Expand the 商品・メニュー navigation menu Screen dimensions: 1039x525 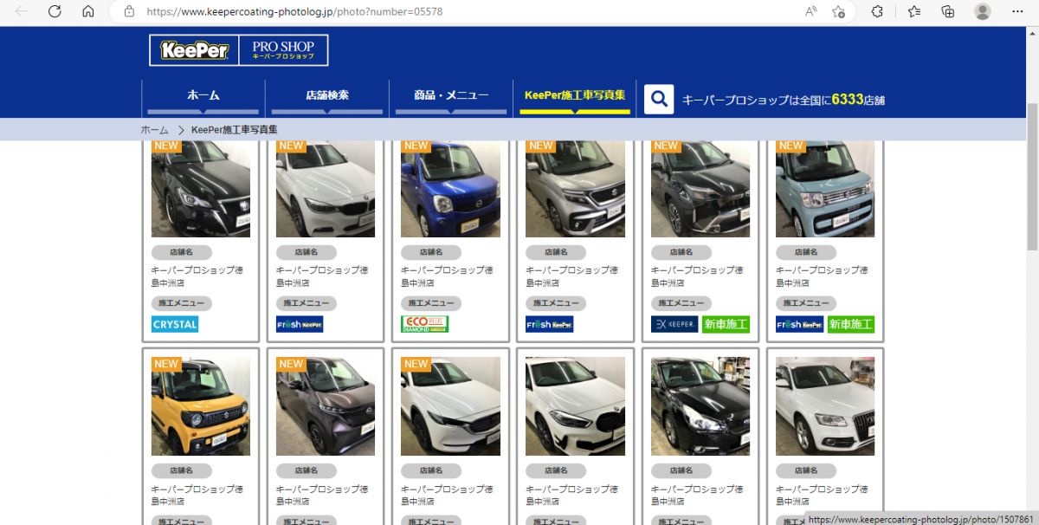[x=451, y=95]
